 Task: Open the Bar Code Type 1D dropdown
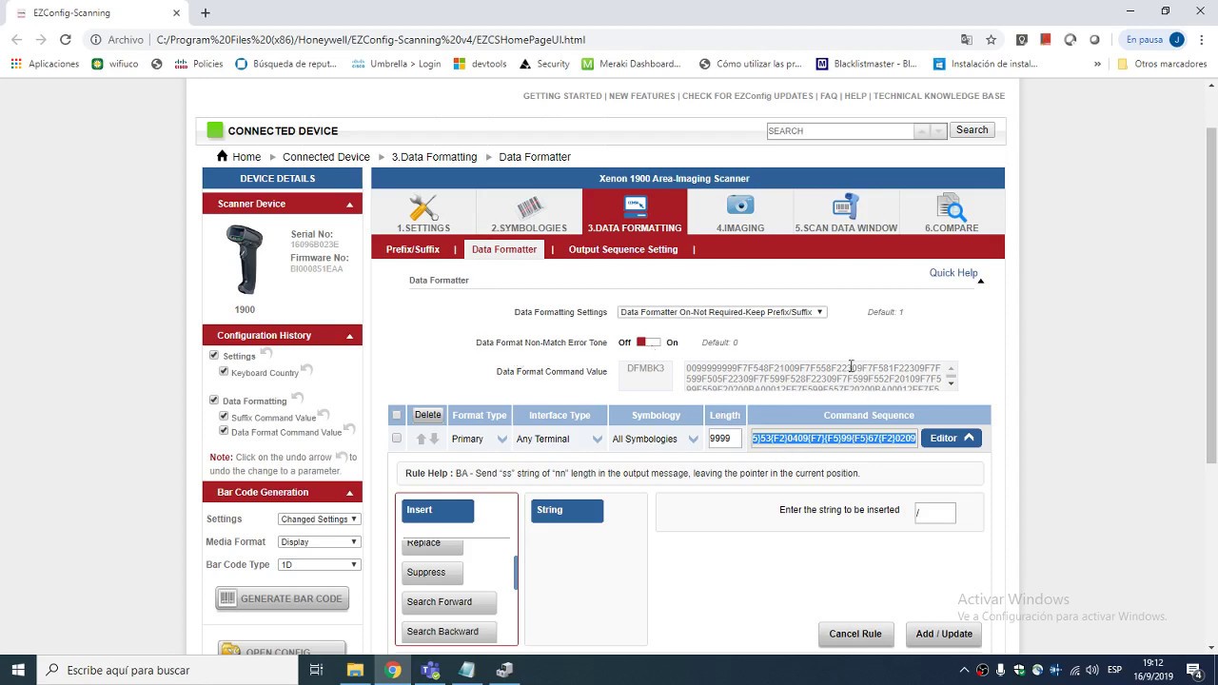click(x=319, y=565)
